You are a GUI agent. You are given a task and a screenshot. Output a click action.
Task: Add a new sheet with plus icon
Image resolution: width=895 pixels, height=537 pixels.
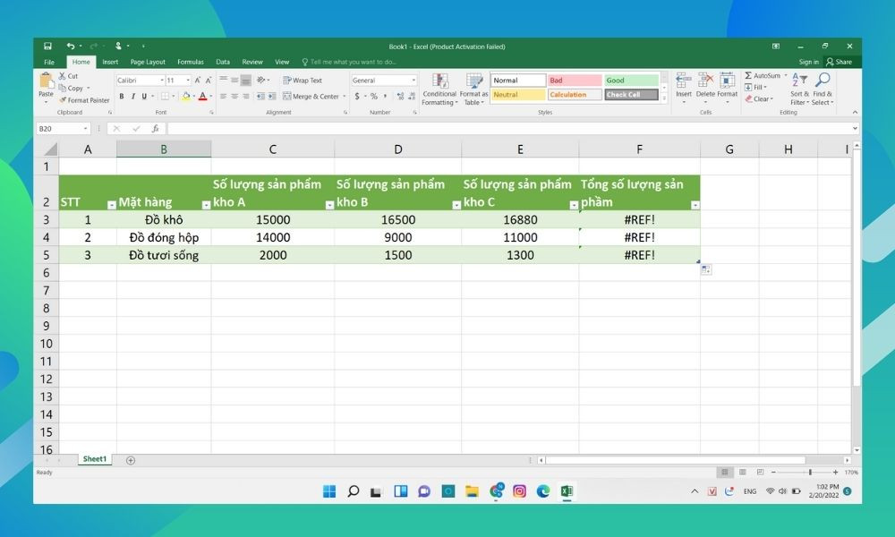(131, 460)
